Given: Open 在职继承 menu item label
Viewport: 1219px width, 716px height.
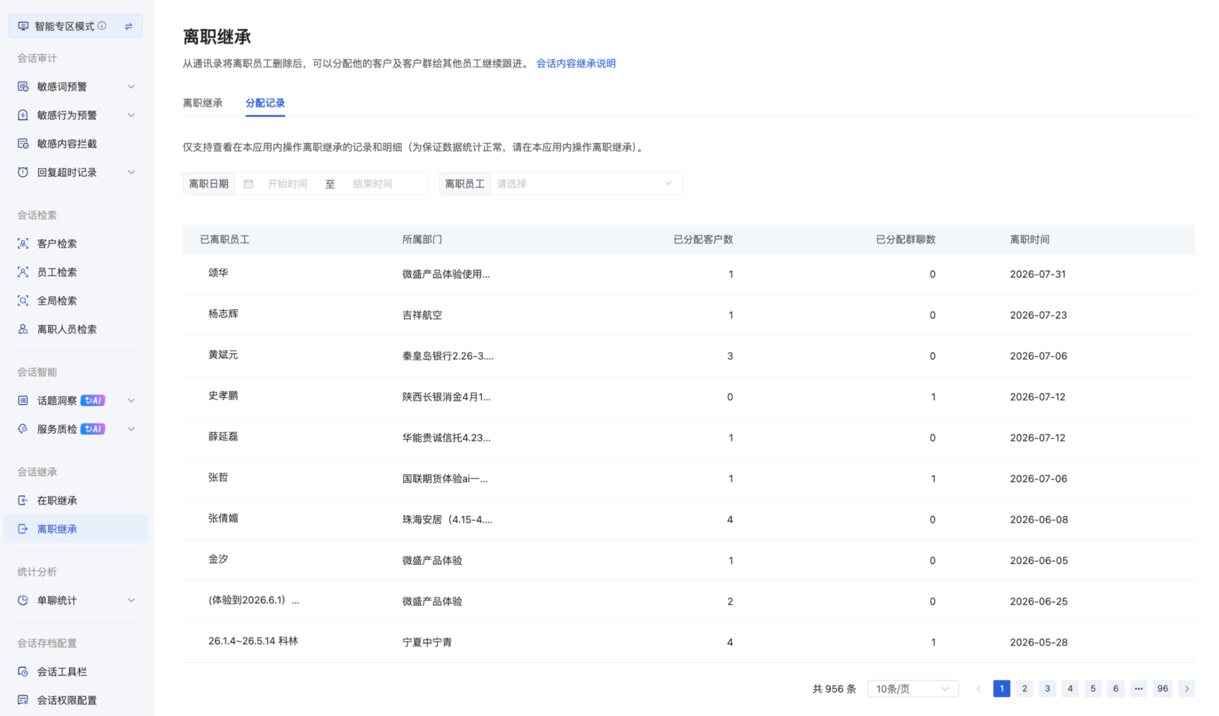Looking at the screenshot, I should (x=57, y=500).
